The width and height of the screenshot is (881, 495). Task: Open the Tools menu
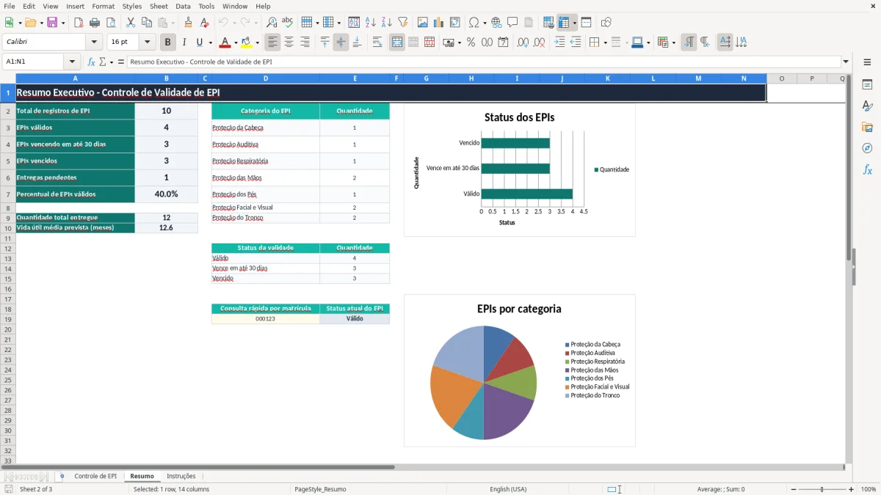pos(206,6)
